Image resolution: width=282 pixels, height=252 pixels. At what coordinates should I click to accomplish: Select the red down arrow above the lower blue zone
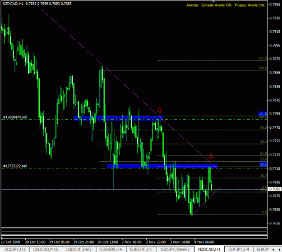[x=211, y=156]
